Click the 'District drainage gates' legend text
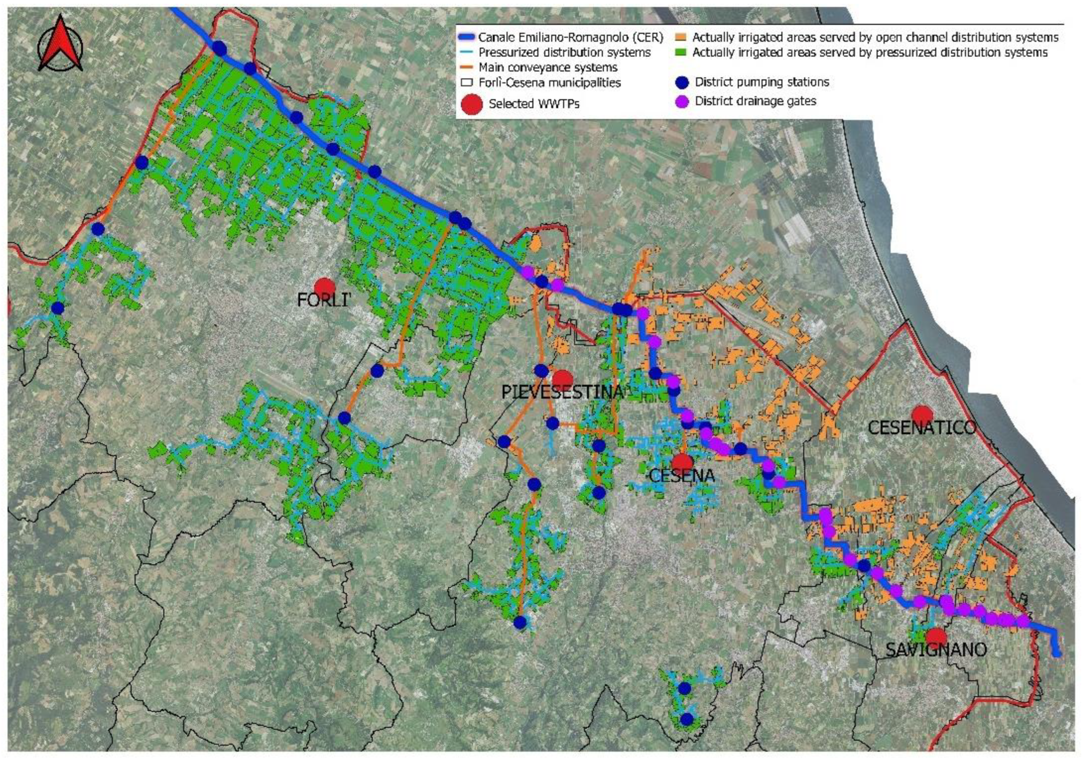 coord(755,101)
